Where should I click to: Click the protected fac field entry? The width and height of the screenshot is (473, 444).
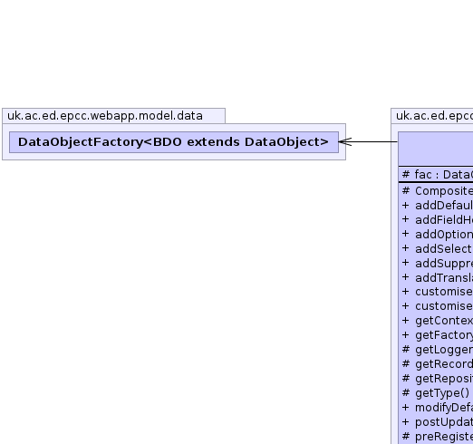tap(437, 175)
